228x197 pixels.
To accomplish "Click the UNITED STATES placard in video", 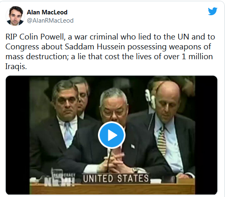I will [116, 178].
